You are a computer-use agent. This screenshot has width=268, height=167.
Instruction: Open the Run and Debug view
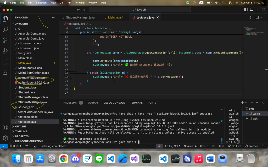click(5, 51)
